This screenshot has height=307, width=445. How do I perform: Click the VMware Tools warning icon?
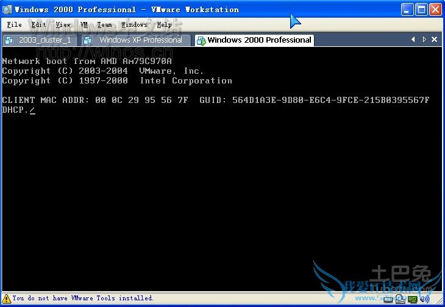(6, 298)
